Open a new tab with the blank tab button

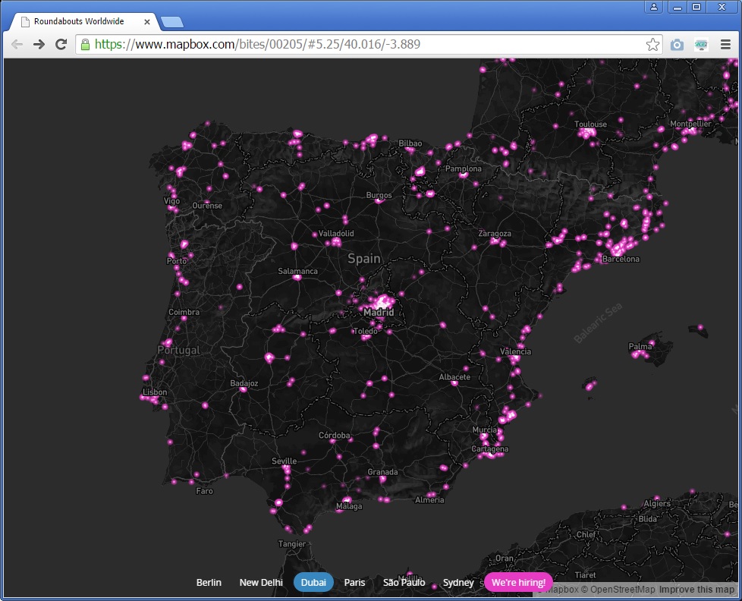click(x=171, y=22)
